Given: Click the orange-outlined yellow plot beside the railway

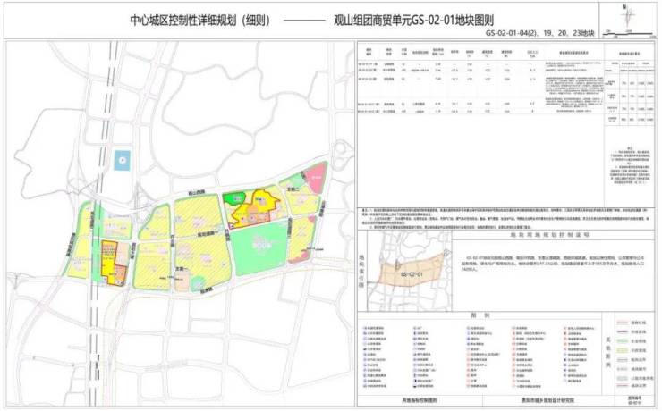Looking at the screenshot, I should [x=113, y=263].
